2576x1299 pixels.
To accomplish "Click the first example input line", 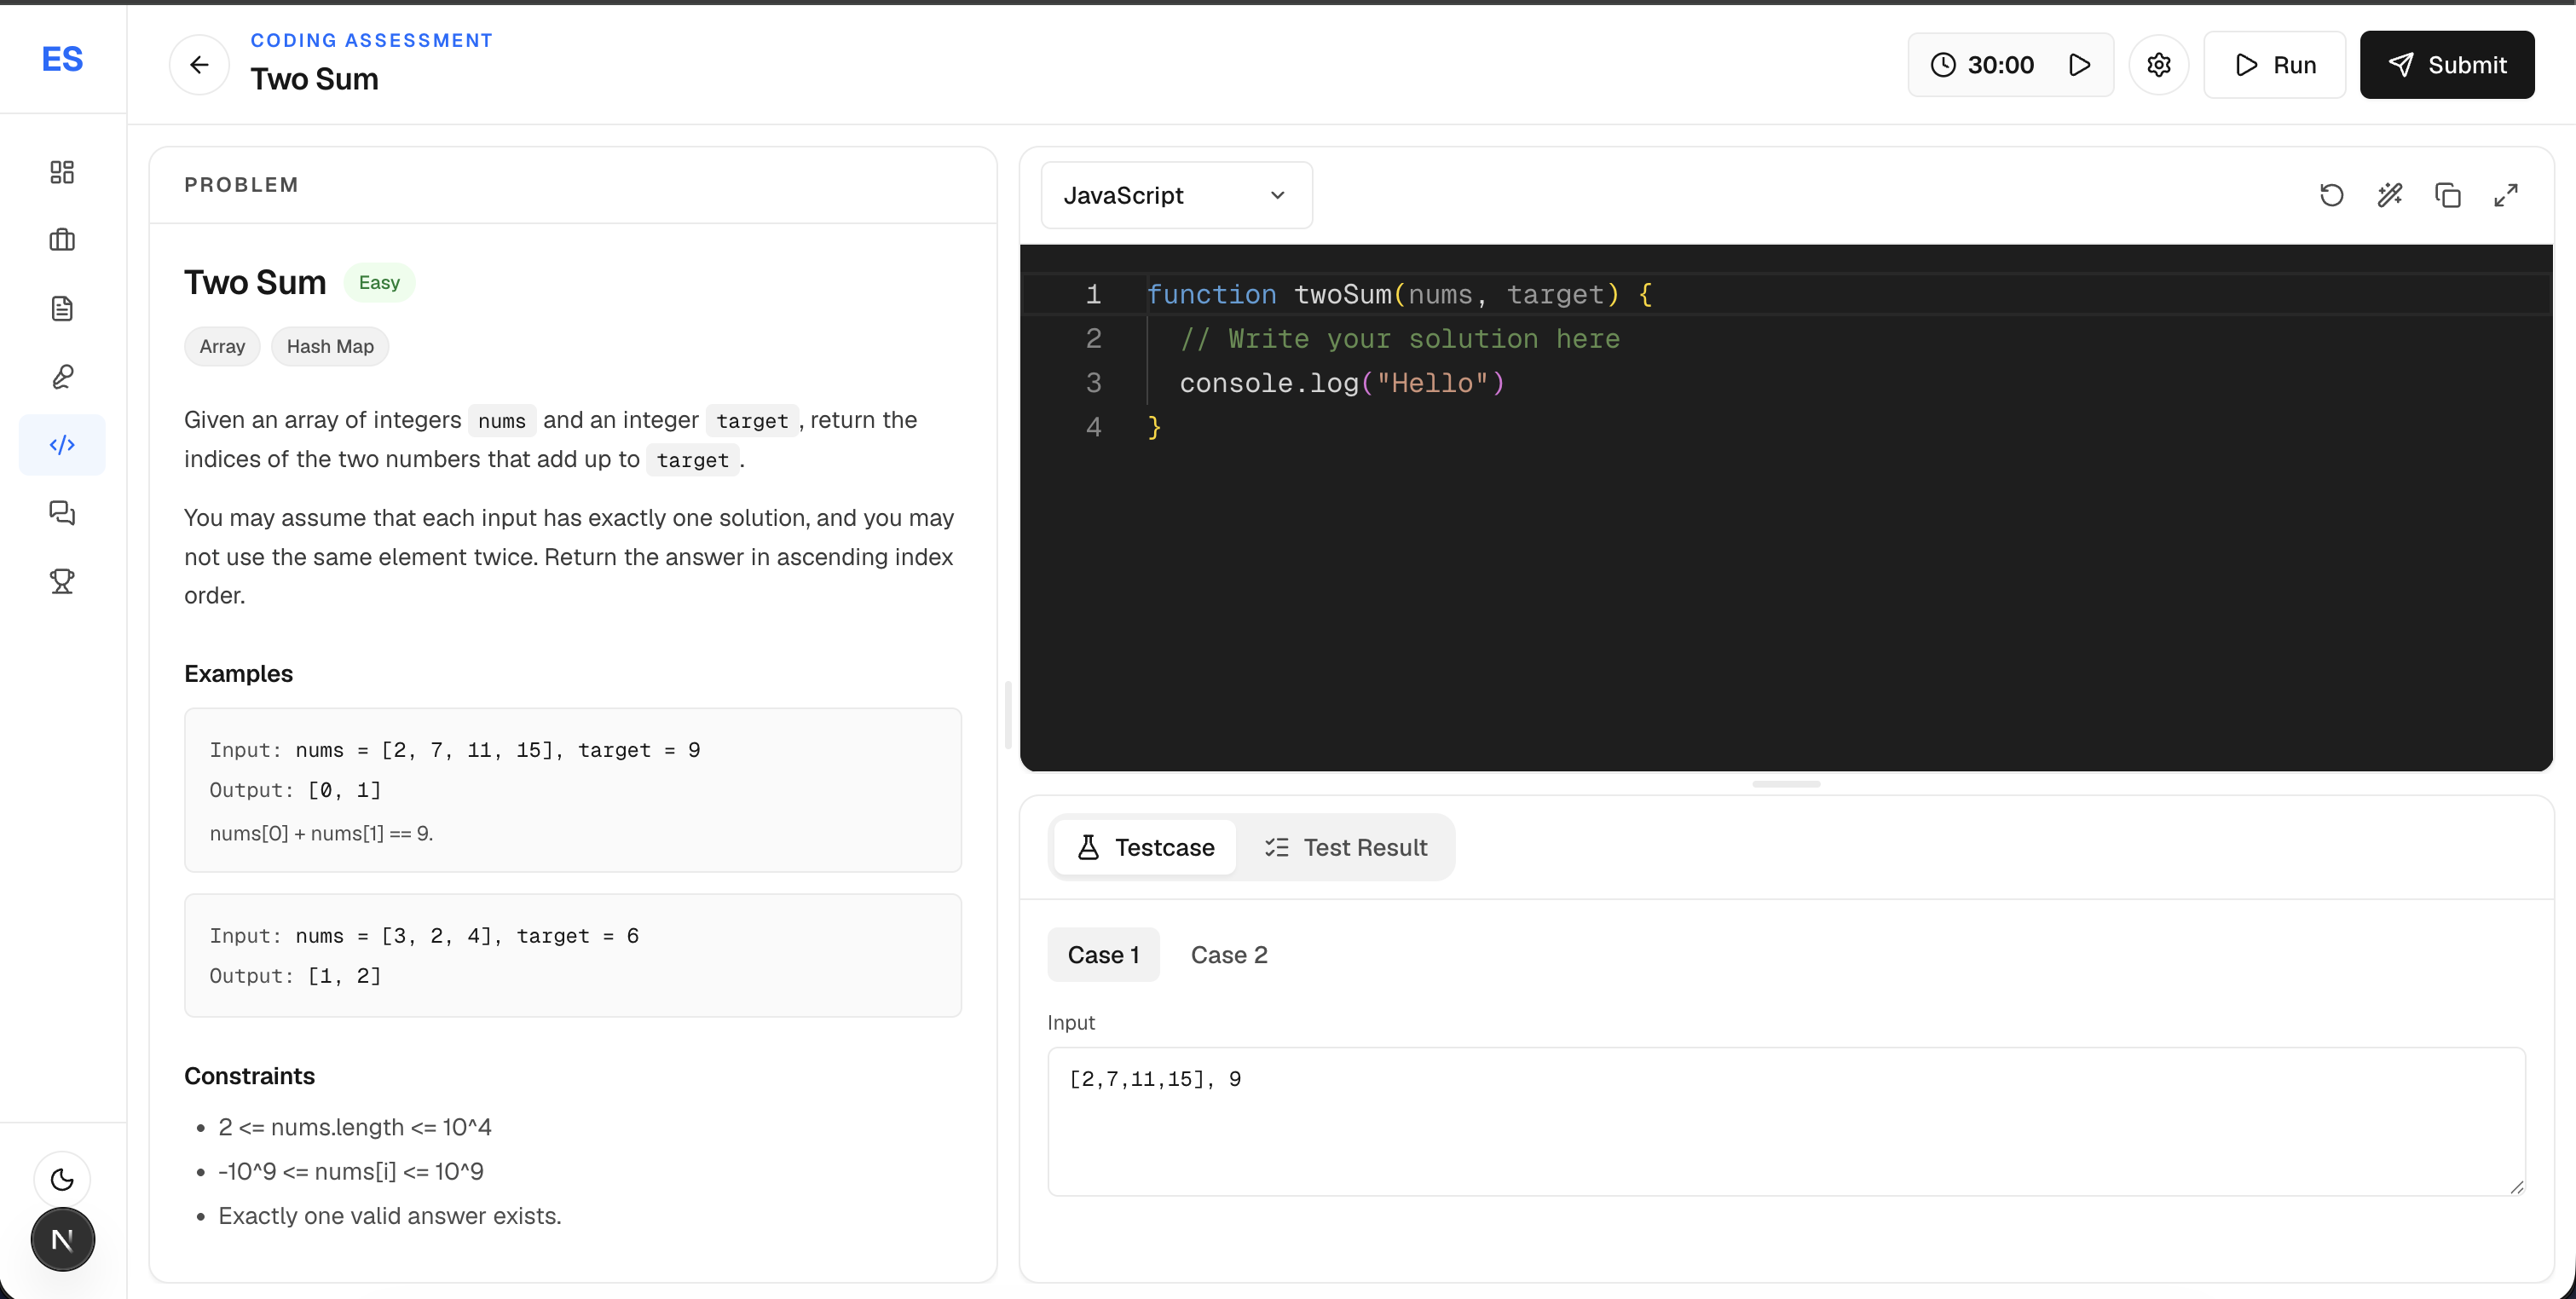I will coord(455,750).
